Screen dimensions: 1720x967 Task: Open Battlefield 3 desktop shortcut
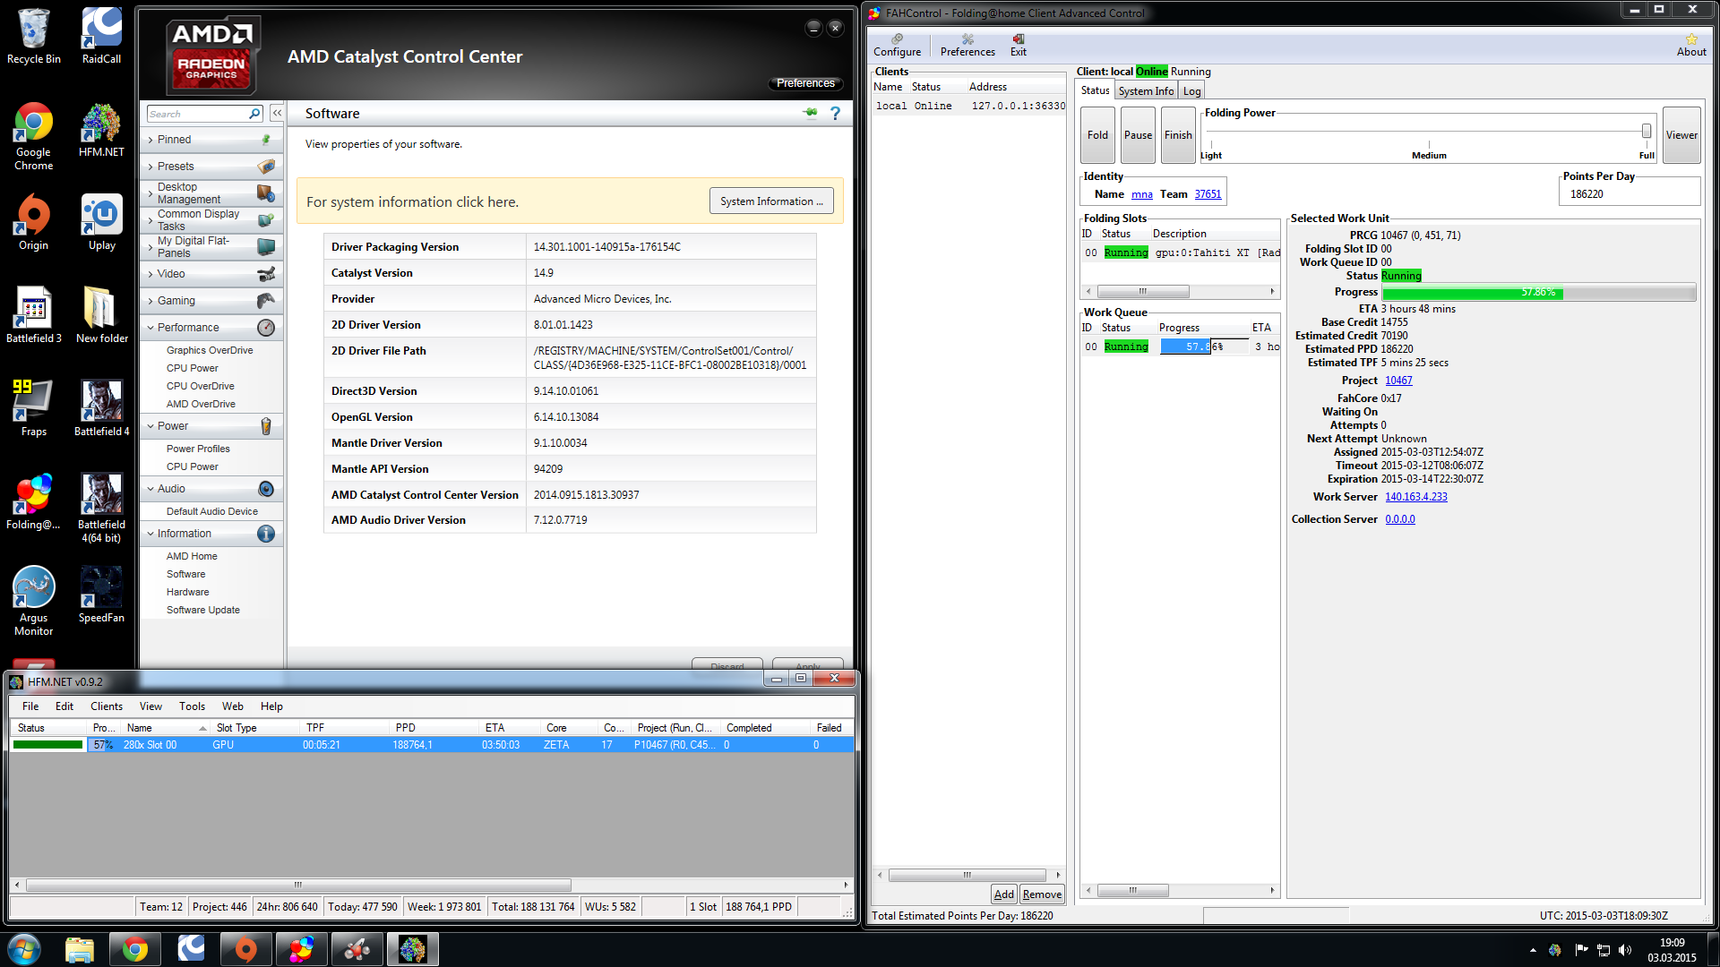click(33, 314)
